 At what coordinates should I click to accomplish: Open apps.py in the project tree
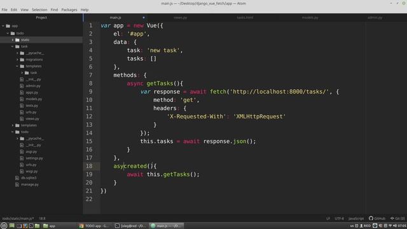[32, 92]
